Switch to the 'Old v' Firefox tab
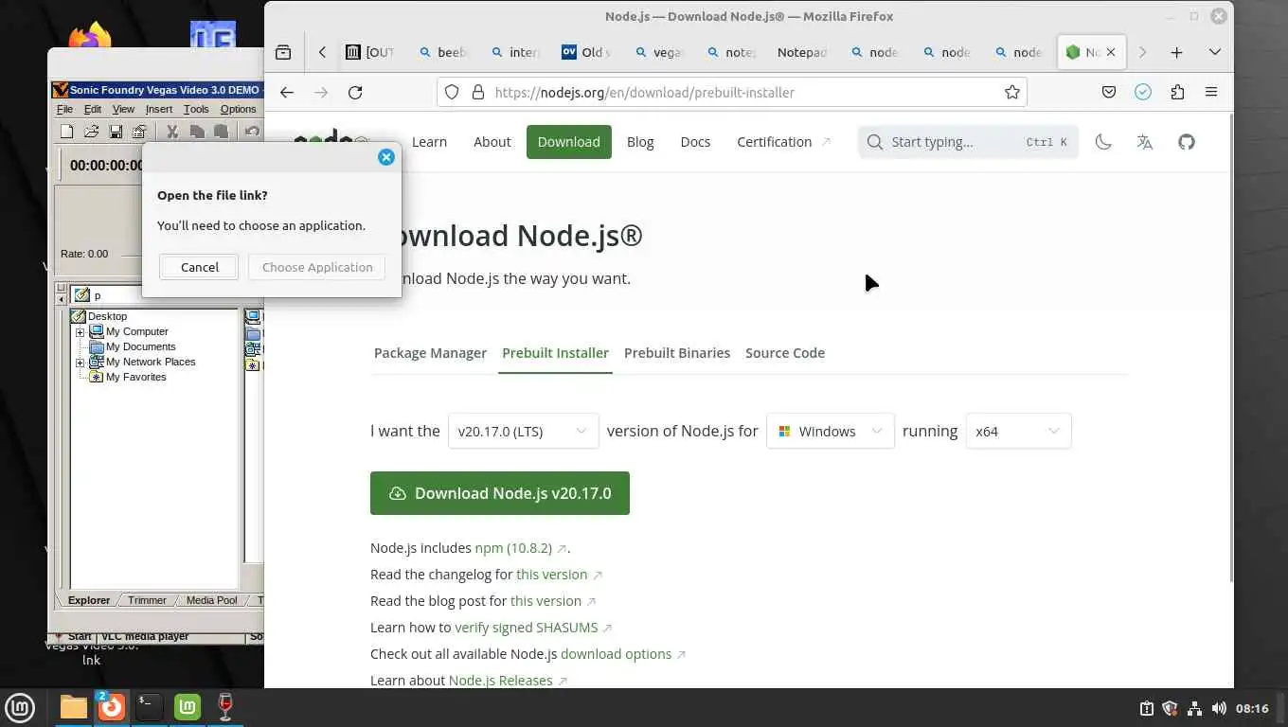The width and height of the screenshot is (1288, 727). [587, 52]
